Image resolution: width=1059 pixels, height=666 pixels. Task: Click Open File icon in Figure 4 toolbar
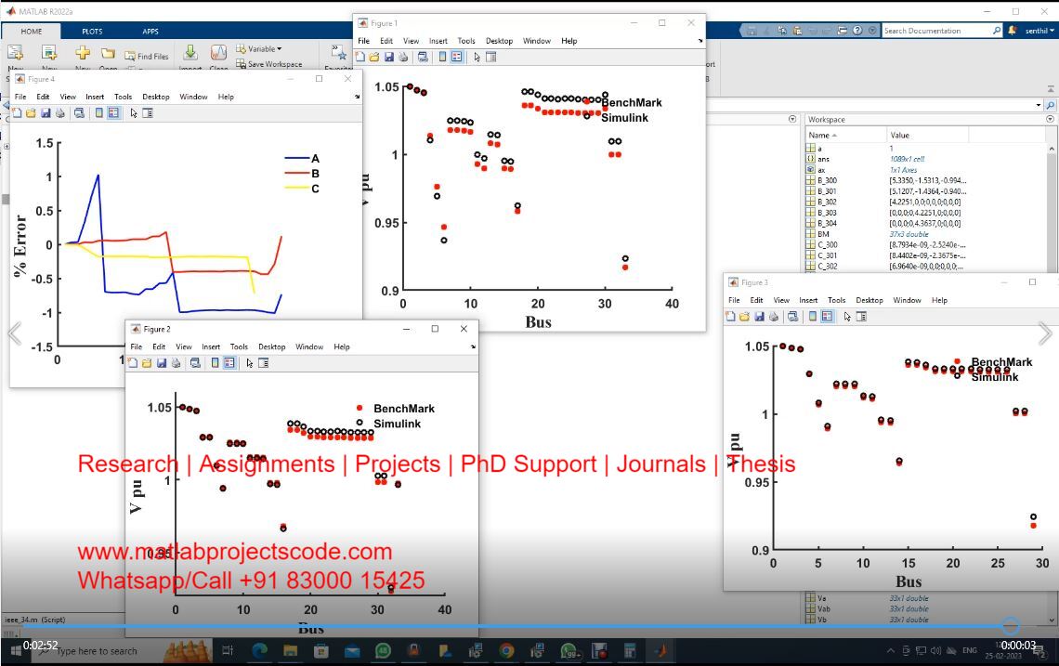click(x=31, y=113)
